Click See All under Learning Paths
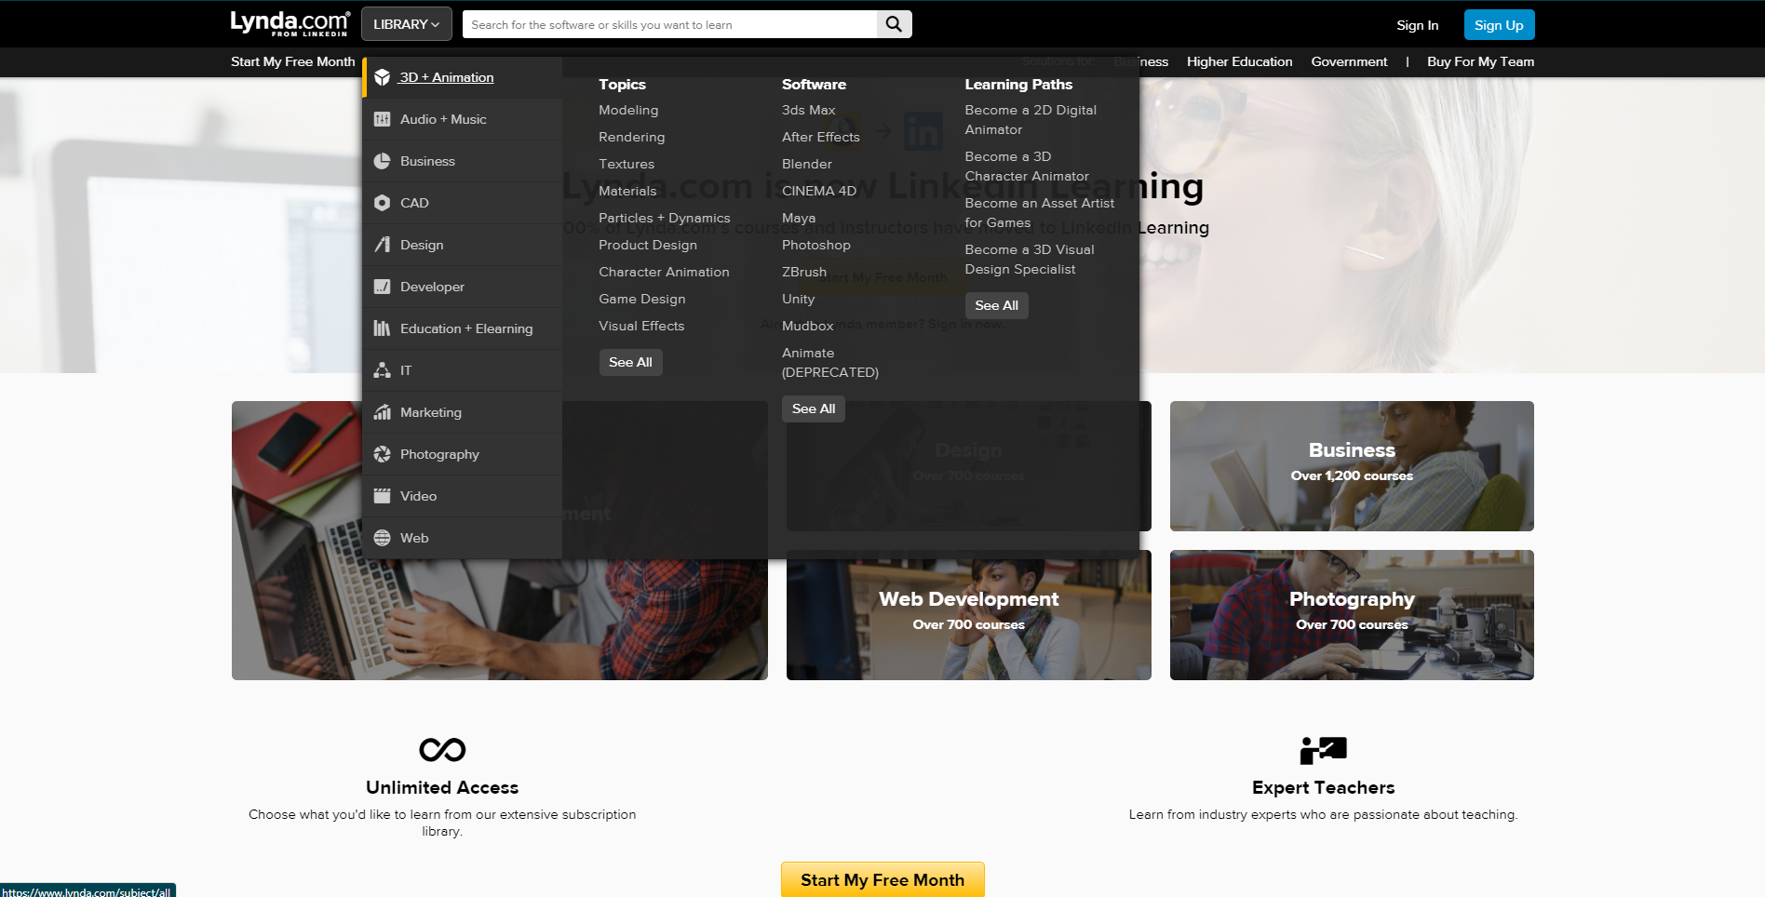 point(996,305)
